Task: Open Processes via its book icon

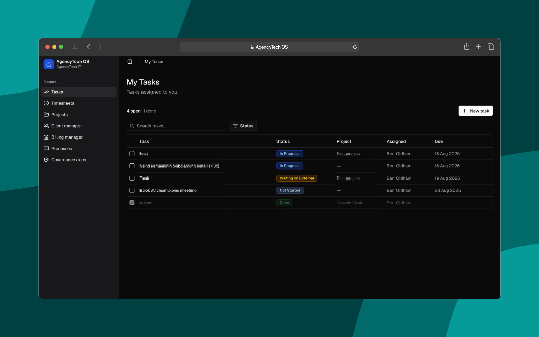Action: click(46, 149)
